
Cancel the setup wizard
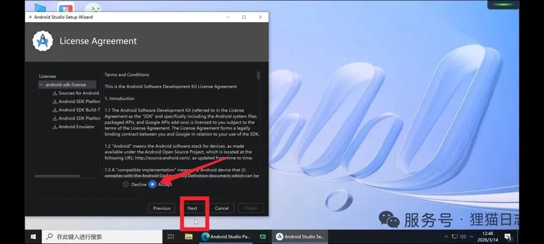point(222,208)
